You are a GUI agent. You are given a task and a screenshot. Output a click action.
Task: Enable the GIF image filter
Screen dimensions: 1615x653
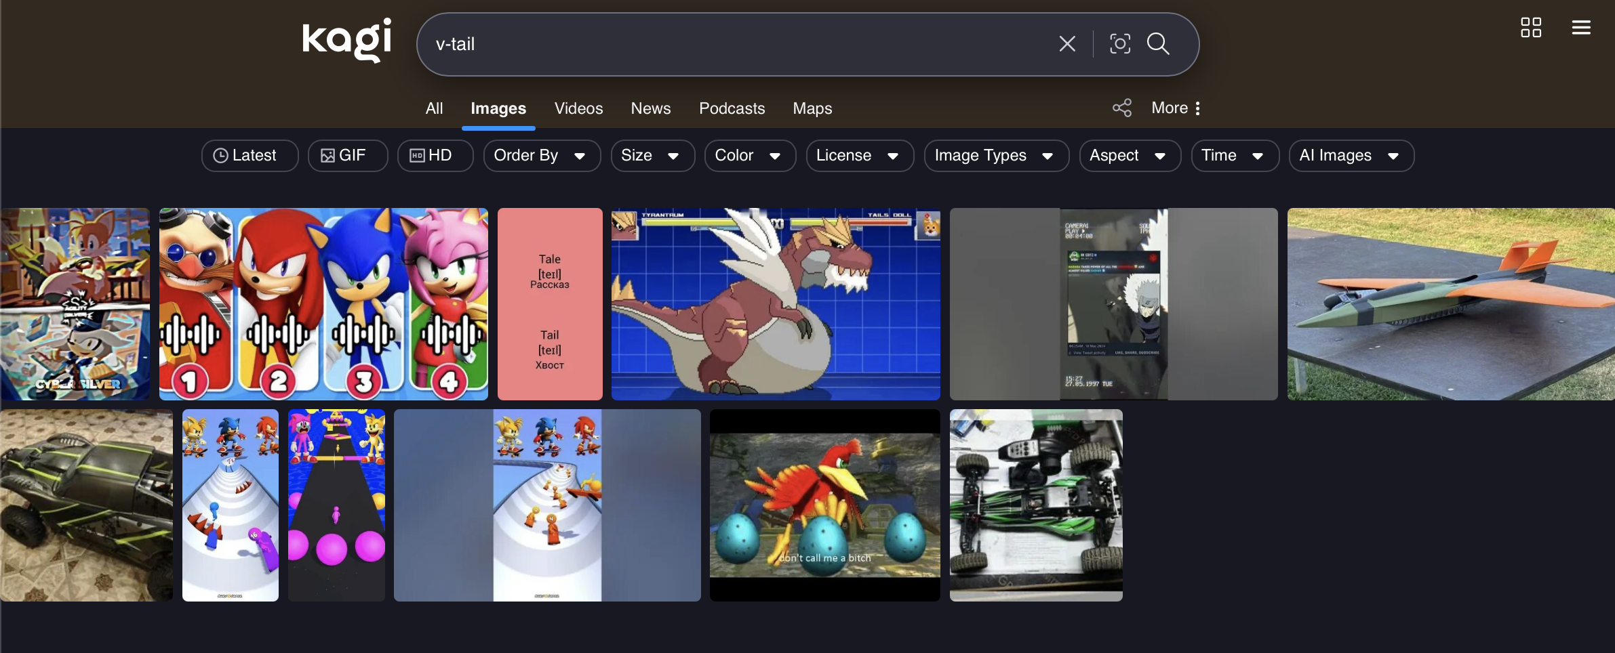[x=347, y=155]
